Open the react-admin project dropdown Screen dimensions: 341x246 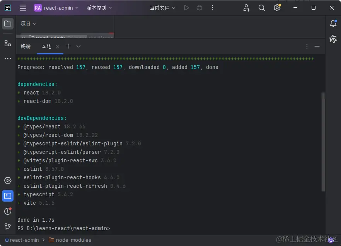[56, 8]
